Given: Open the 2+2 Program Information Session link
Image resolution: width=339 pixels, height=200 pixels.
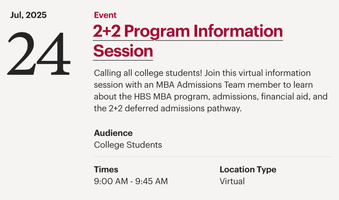Looking at the screenshot, I should coord(188,41).
